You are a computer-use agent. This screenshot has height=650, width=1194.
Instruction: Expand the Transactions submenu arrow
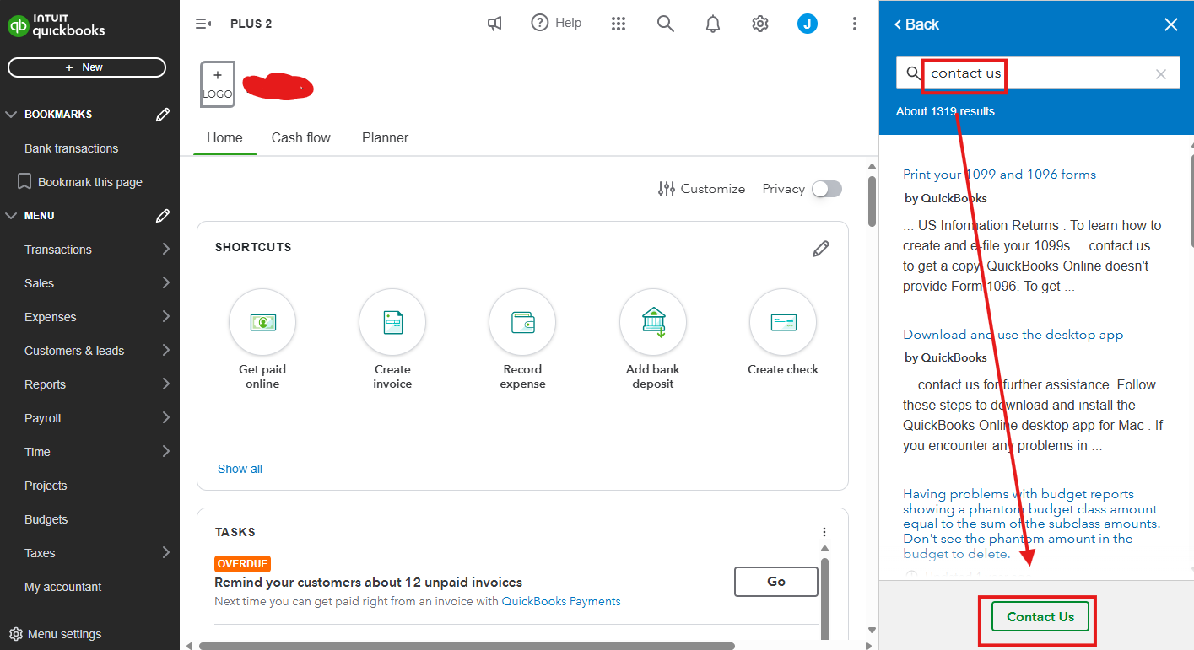(x=166, y=249)
